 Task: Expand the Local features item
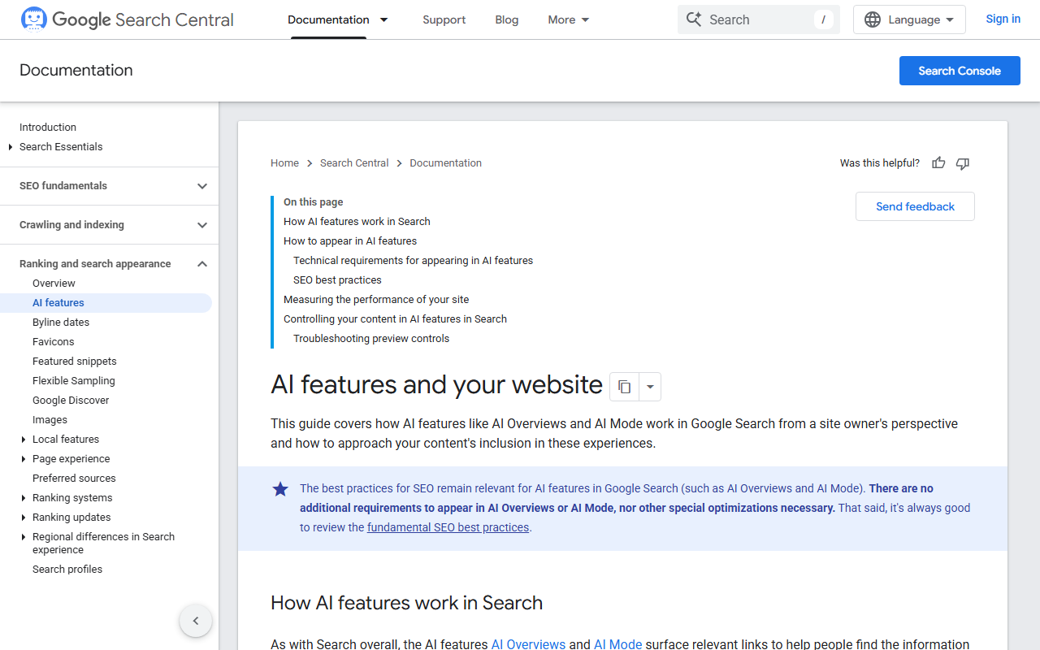pos(24,440)
